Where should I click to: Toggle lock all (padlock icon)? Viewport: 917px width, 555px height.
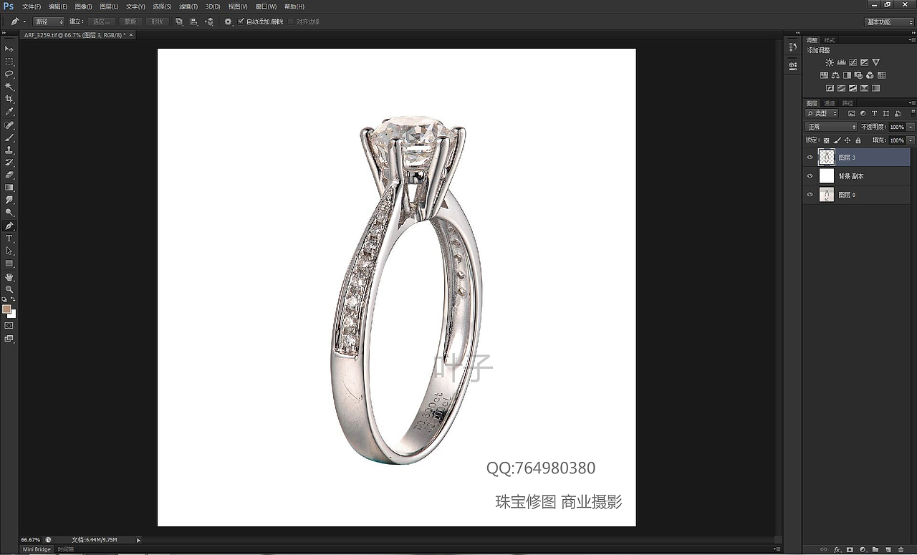point(858,140)
